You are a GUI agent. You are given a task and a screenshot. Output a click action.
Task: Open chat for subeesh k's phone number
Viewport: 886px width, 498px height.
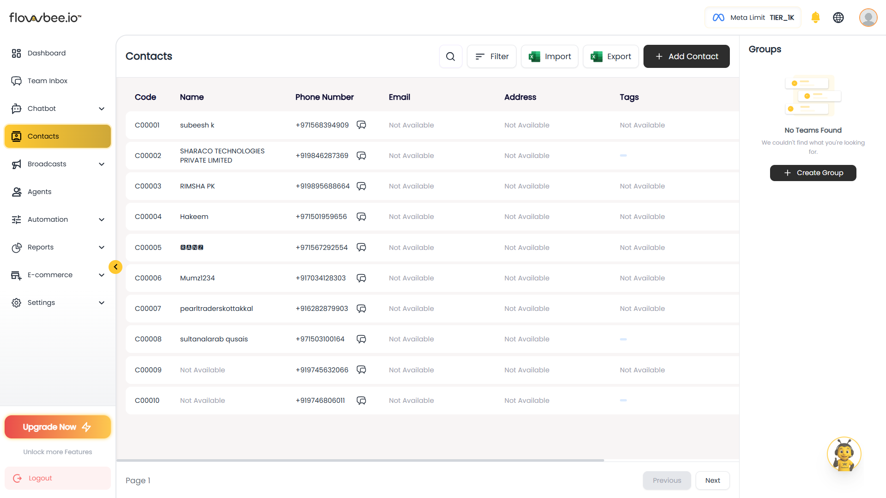click(361, 125)
